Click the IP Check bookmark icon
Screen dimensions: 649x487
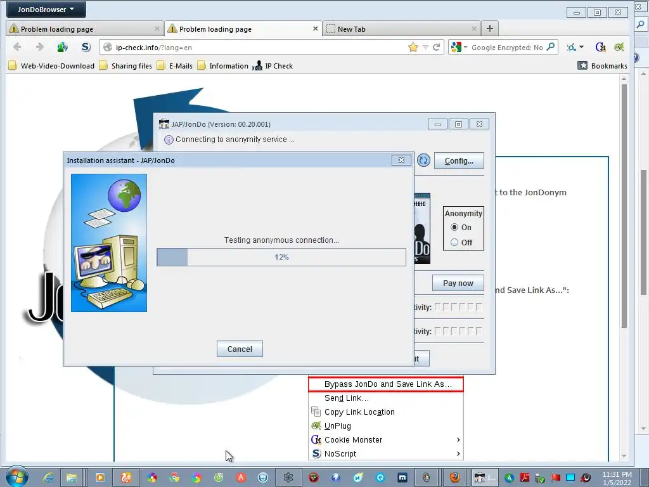tap(257, 66)
